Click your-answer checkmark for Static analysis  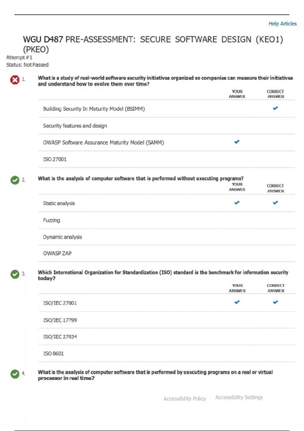[237, 203]
